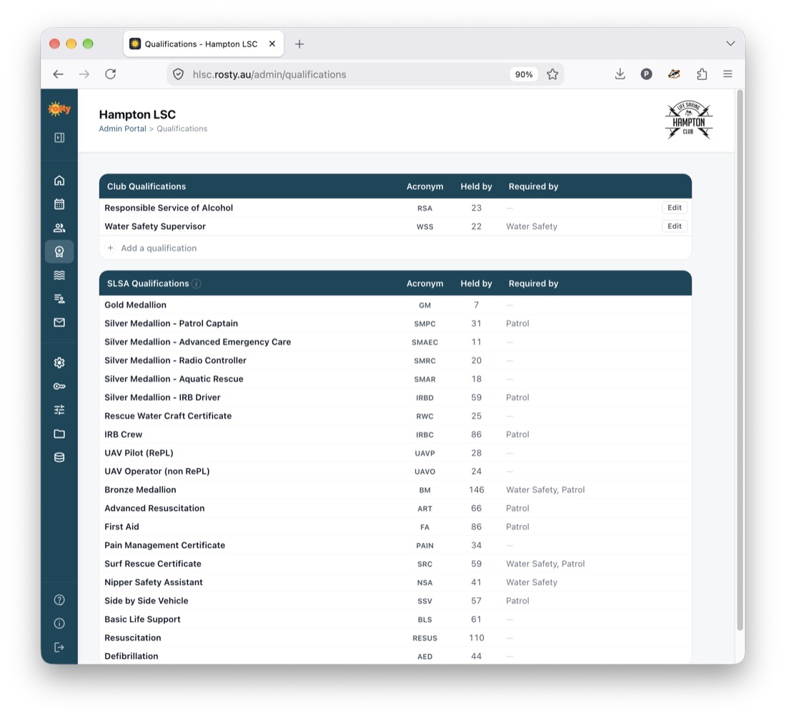The width and height of the screenshot is (786, 718).
Task: Open the browser downloads icon
Action: 620,74
